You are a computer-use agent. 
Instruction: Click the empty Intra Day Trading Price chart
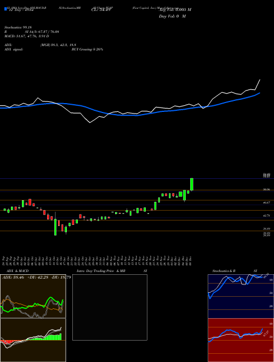click(110, 307)
